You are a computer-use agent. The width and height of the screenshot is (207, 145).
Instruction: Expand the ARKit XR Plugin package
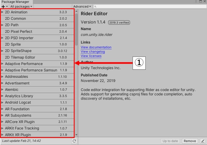(2, 135)
